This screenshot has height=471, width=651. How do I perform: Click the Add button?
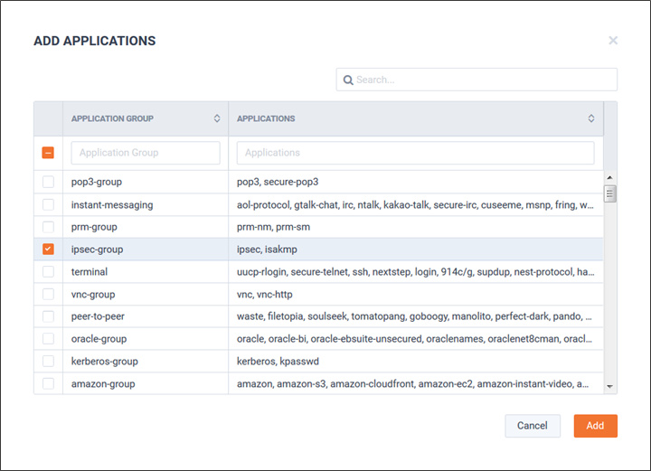595,426
